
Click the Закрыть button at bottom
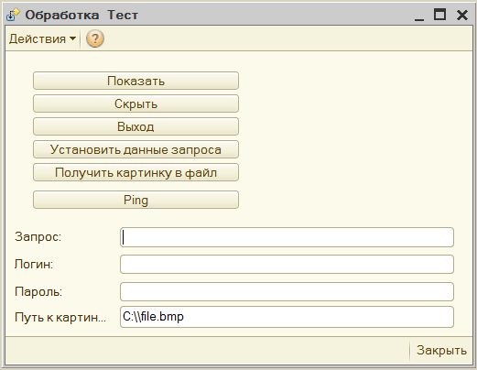441,351
